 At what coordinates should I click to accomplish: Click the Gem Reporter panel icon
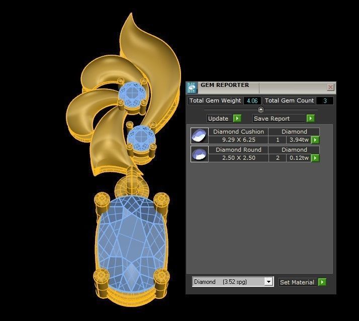click(x=192, y=87)
